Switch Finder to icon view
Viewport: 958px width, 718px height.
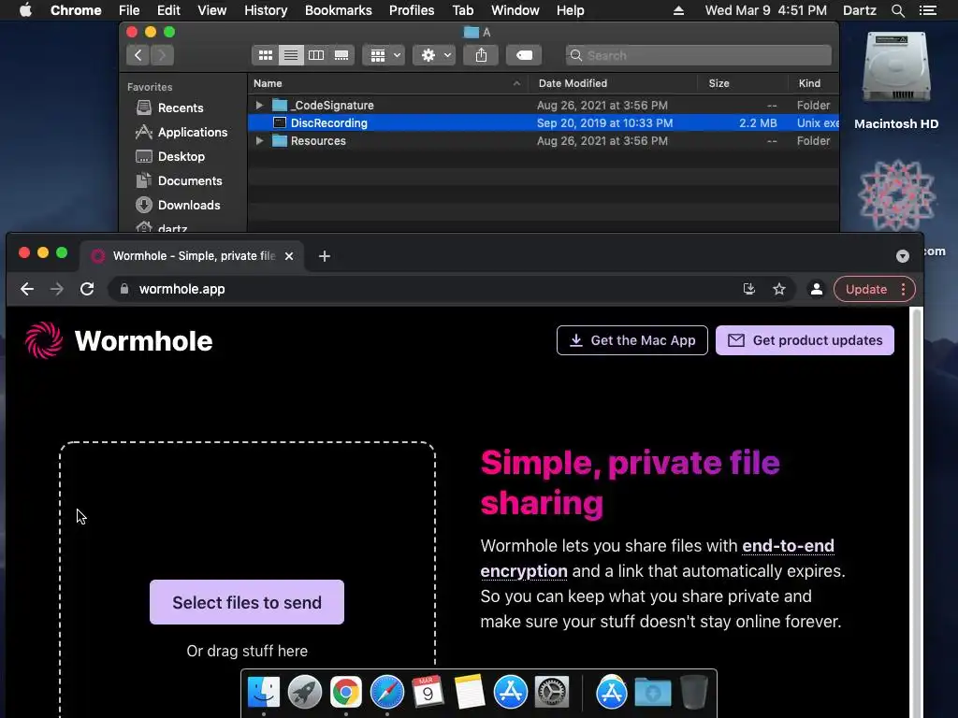coord(265,55)
